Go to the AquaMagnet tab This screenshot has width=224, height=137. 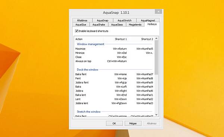148,20
